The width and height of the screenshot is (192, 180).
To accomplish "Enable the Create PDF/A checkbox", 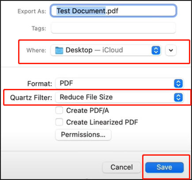I will pyautogui.click(x=59, y=110).
